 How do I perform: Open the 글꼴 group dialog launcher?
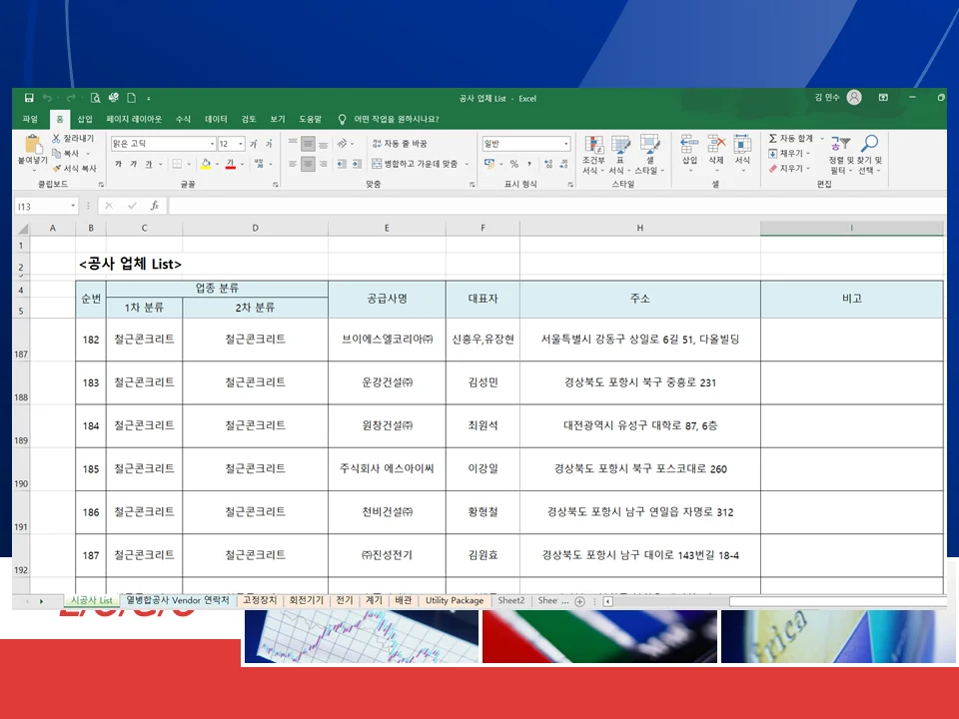pyautogui.click(x=276, y=184)
